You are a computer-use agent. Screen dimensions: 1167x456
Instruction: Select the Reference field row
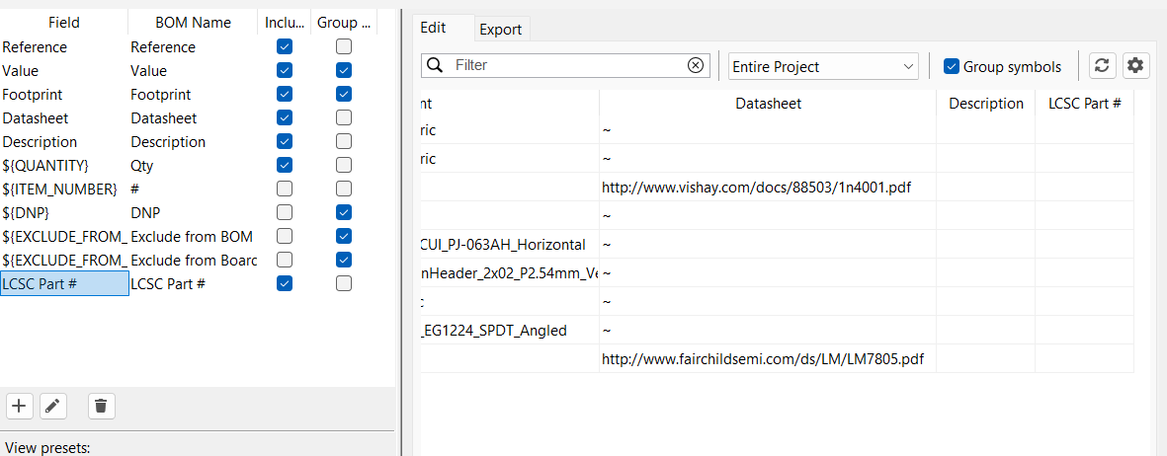[x=64, y=46]
